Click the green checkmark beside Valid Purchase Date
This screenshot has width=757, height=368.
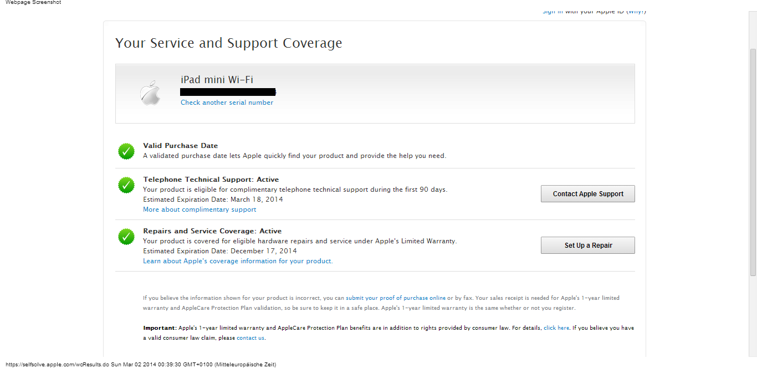pos(126,151)
